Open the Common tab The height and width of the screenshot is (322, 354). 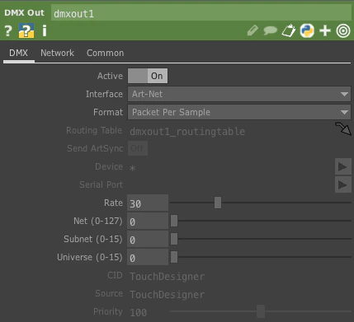click(x=106, y=53)
